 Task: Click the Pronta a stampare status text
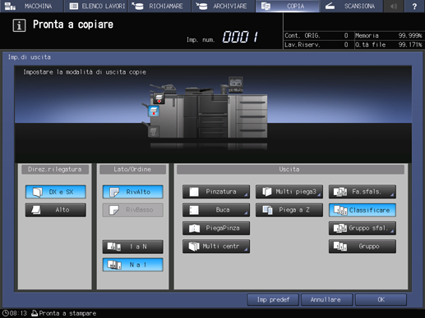point(67,313)
